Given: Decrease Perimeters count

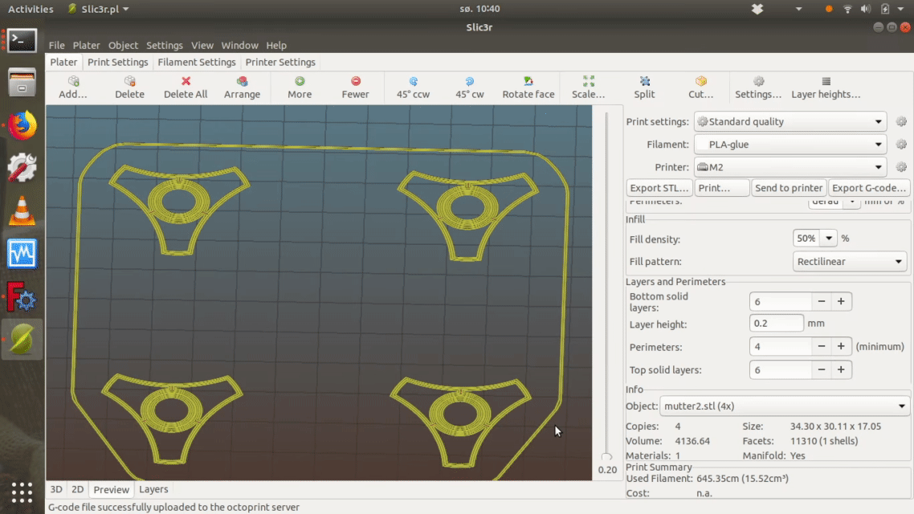Looking at the screenshot, I should pyautogui.click(x=822, y=346).
